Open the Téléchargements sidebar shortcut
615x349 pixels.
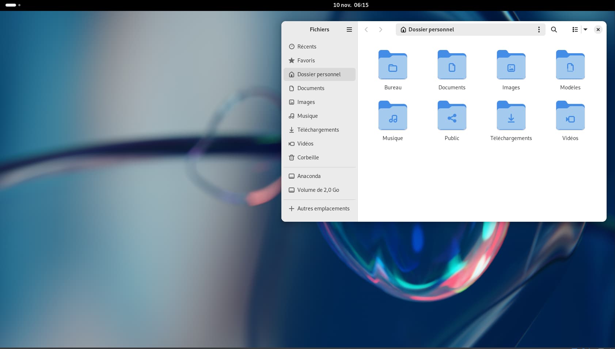tap(318, 129)
